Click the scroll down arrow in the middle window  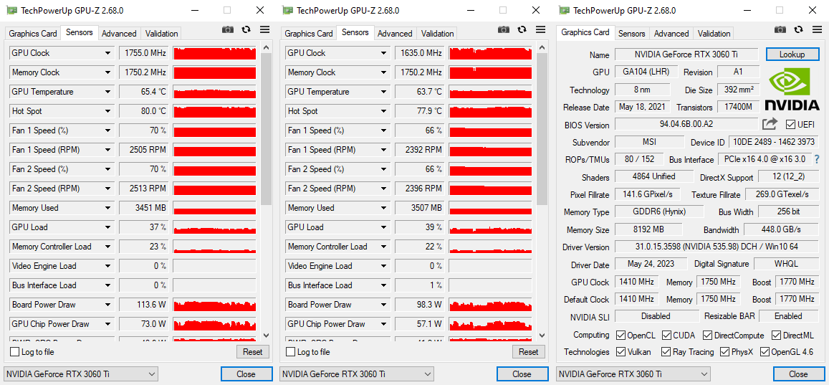(x=542, y=335)
